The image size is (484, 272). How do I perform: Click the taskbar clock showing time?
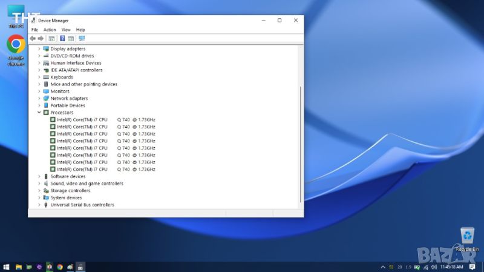453,267
